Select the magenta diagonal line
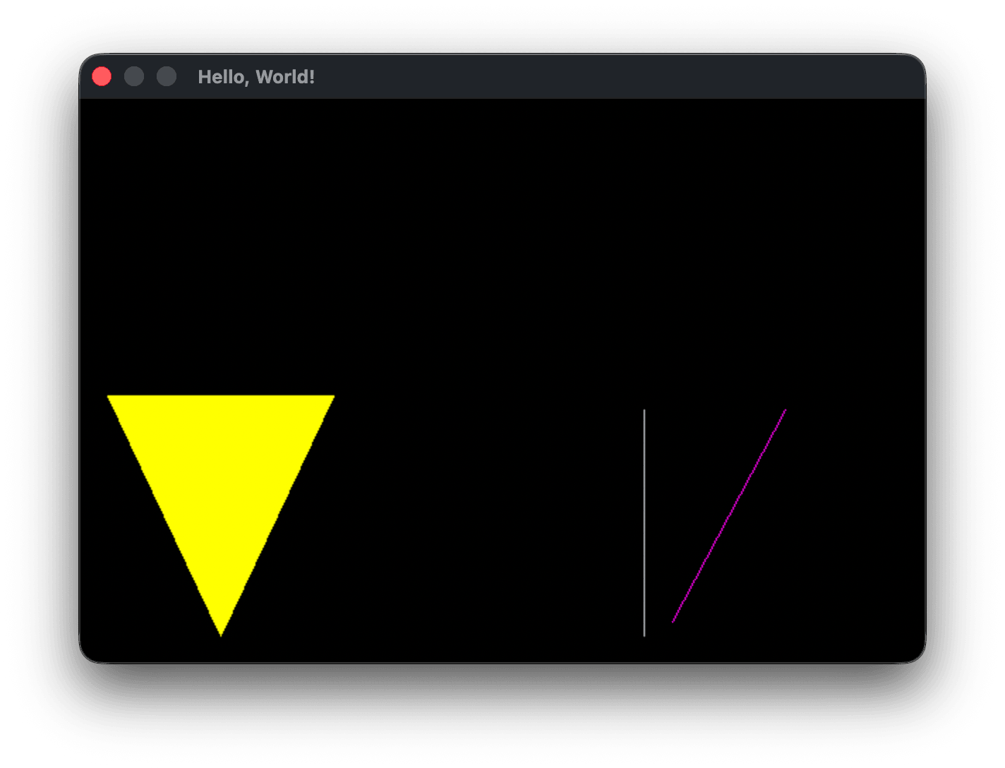This screenshot has height=768, width=1005. pos(728,517)
